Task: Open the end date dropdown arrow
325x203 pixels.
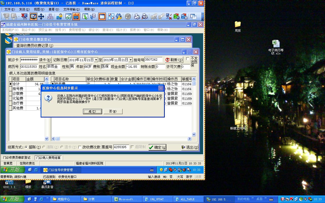Action: (131, 60)
